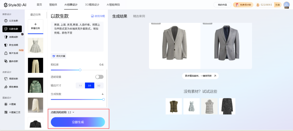The width and height of the screenshot is (293, 131).
Task: Click inside the prompt text area
Action: [77, 36]
